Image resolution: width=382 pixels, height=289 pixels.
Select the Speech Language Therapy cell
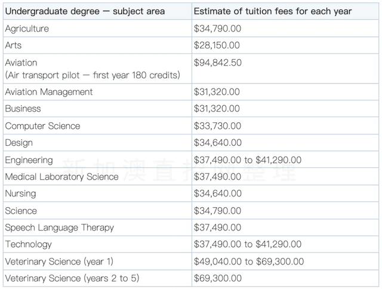pos(59,227)
